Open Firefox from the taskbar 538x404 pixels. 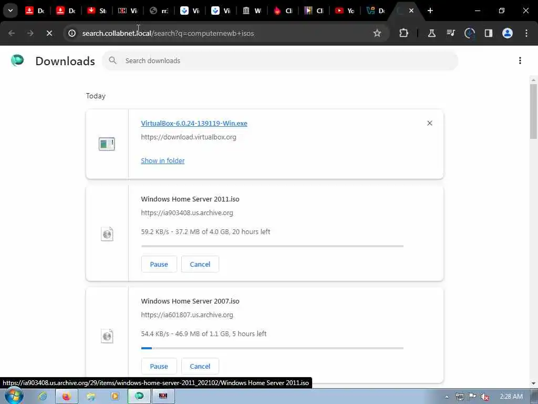(x=66, y=396)
